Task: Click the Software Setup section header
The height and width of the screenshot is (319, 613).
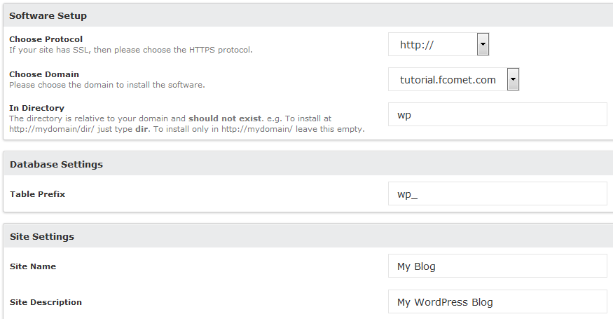Action: point(48,15)
